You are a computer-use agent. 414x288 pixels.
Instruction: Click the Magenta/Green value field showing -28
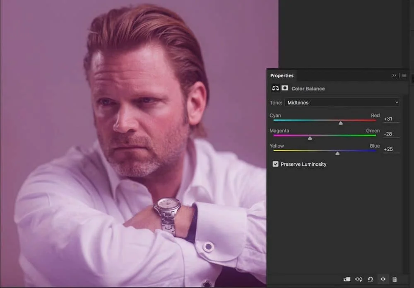pos(390,134)
